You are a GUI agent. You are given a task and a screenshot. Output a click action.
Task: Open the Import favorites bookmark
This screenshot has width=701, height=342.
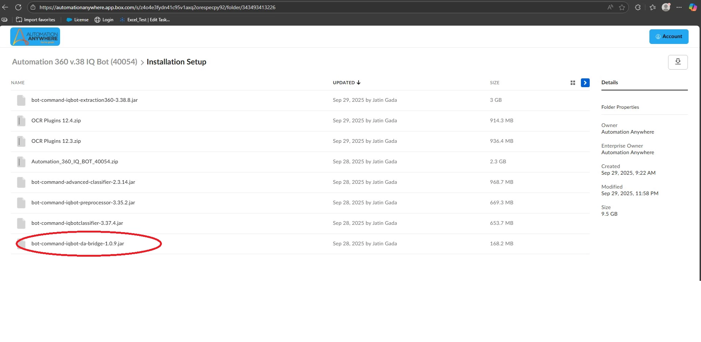pyautogui.click(x=36, y=20)
